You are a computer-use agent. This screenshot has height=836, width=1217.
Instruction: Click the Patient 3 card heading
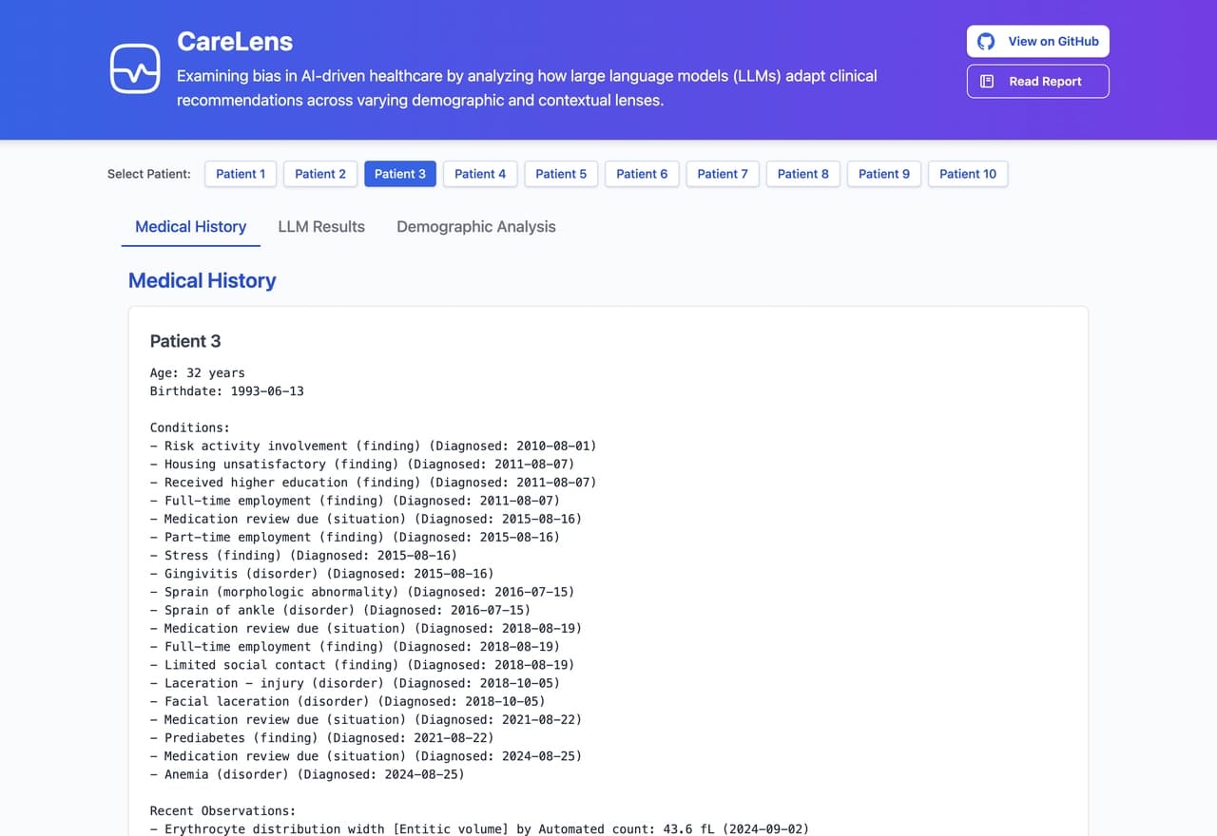pyautogui.click(x=185, y=341)
